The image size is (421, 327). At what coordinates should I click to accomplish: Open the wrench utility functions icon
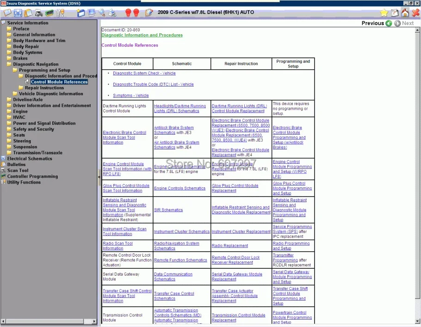[60, 12]
